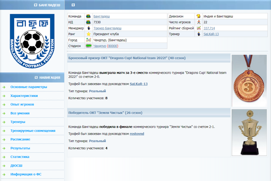
Task: Open rostovnd manager profile link
Action: (137, 134)
